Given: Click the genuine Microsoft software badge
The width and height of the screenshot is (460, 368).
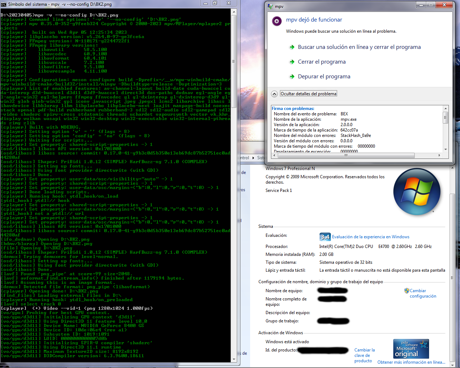Looking at the screenshot, I should [411, 349].
